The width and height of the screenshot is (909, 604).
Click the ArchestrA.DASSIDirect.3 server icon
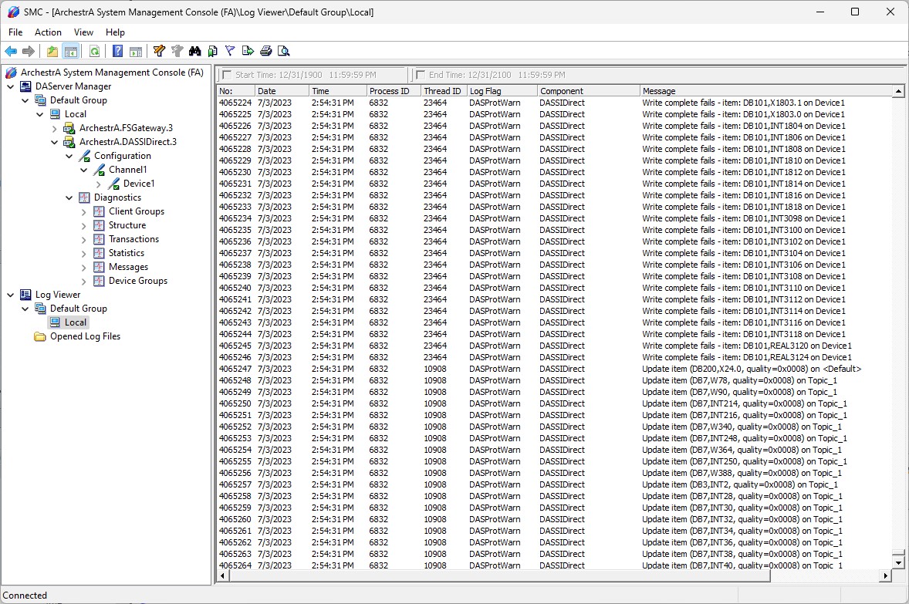click(x=69, y=142)
